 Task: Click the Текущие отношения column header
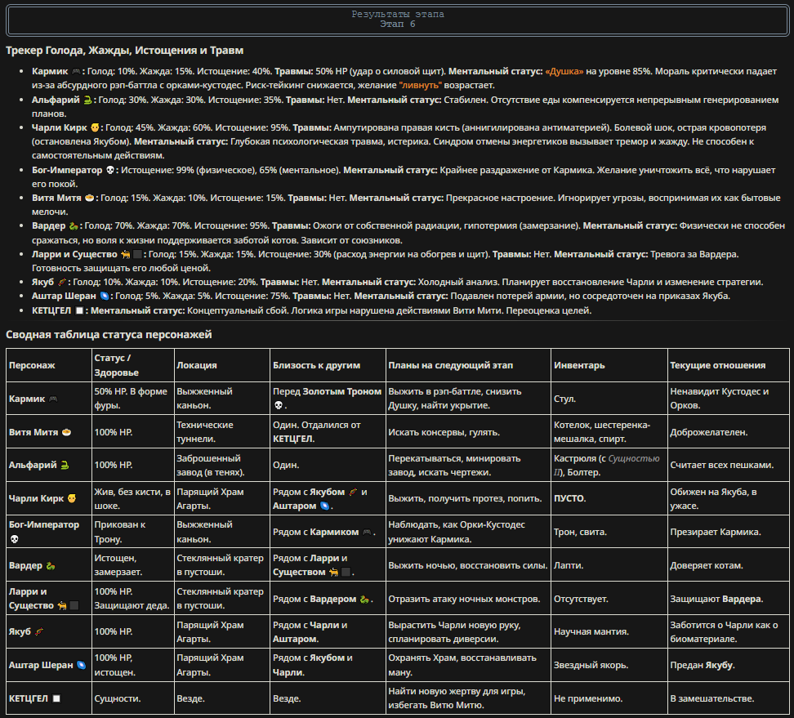pos(717,365)
